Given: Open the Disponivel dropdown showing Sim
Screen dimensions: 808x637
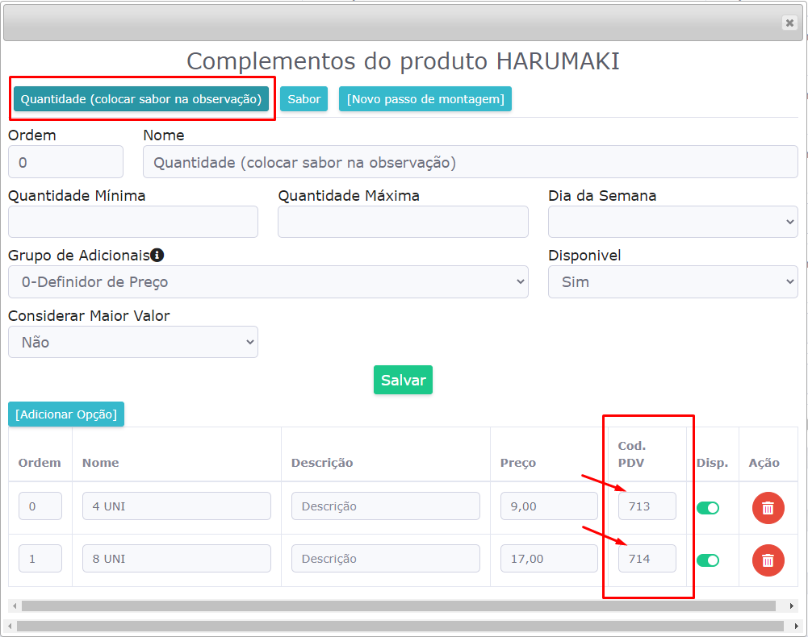Looking at the screenshot, I should (672, 281).
